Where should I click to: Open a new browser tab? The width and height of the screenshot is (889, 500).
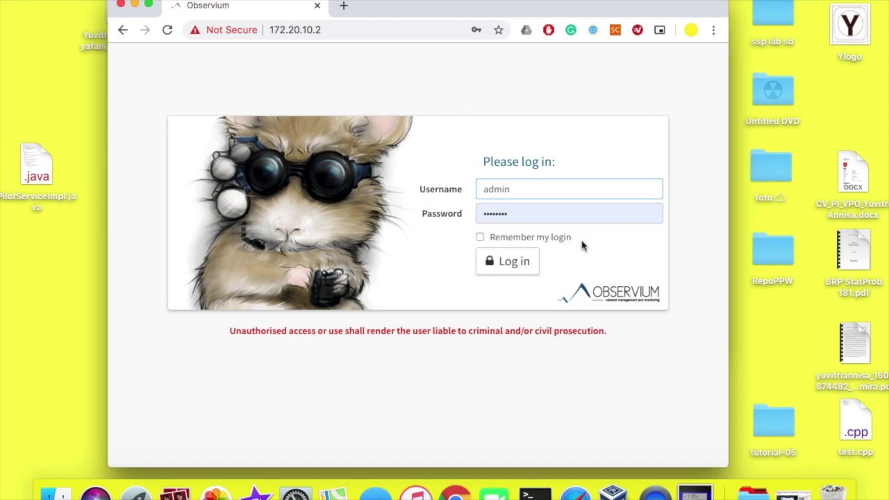(x=343, y=6)
